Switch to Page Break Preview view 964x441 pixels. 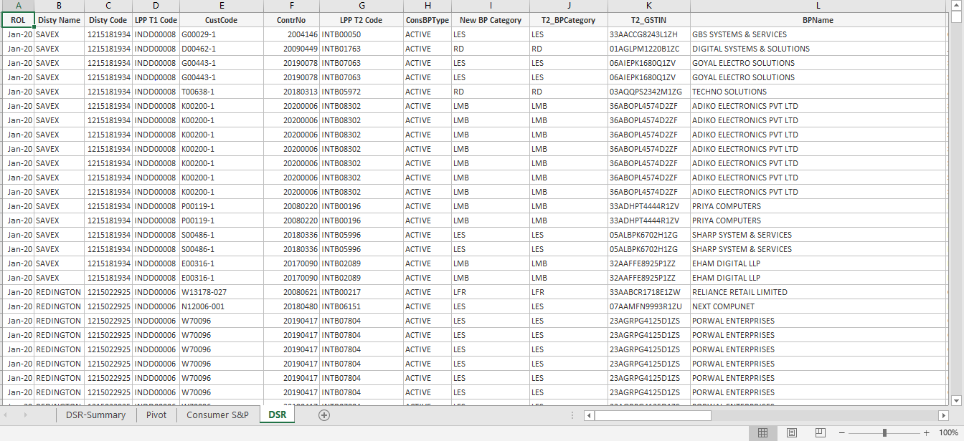[x=820, y=433]
